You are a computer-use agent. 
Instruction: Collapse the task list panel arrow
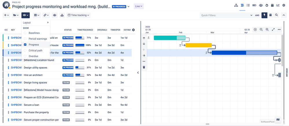click(x=138, y=73)
